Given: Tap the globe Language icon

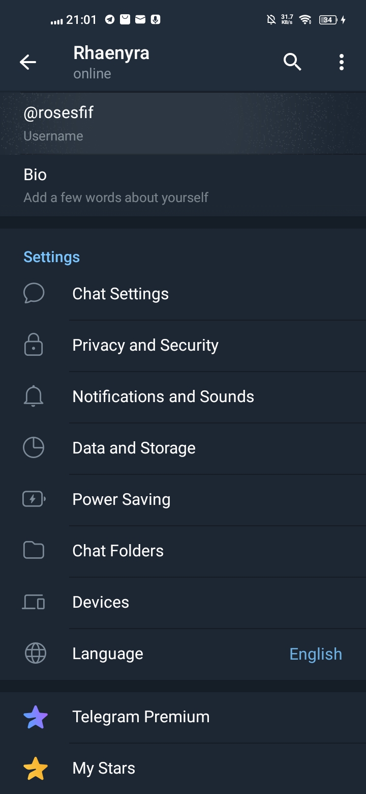Looking at the screenshot, I should 35,654.
